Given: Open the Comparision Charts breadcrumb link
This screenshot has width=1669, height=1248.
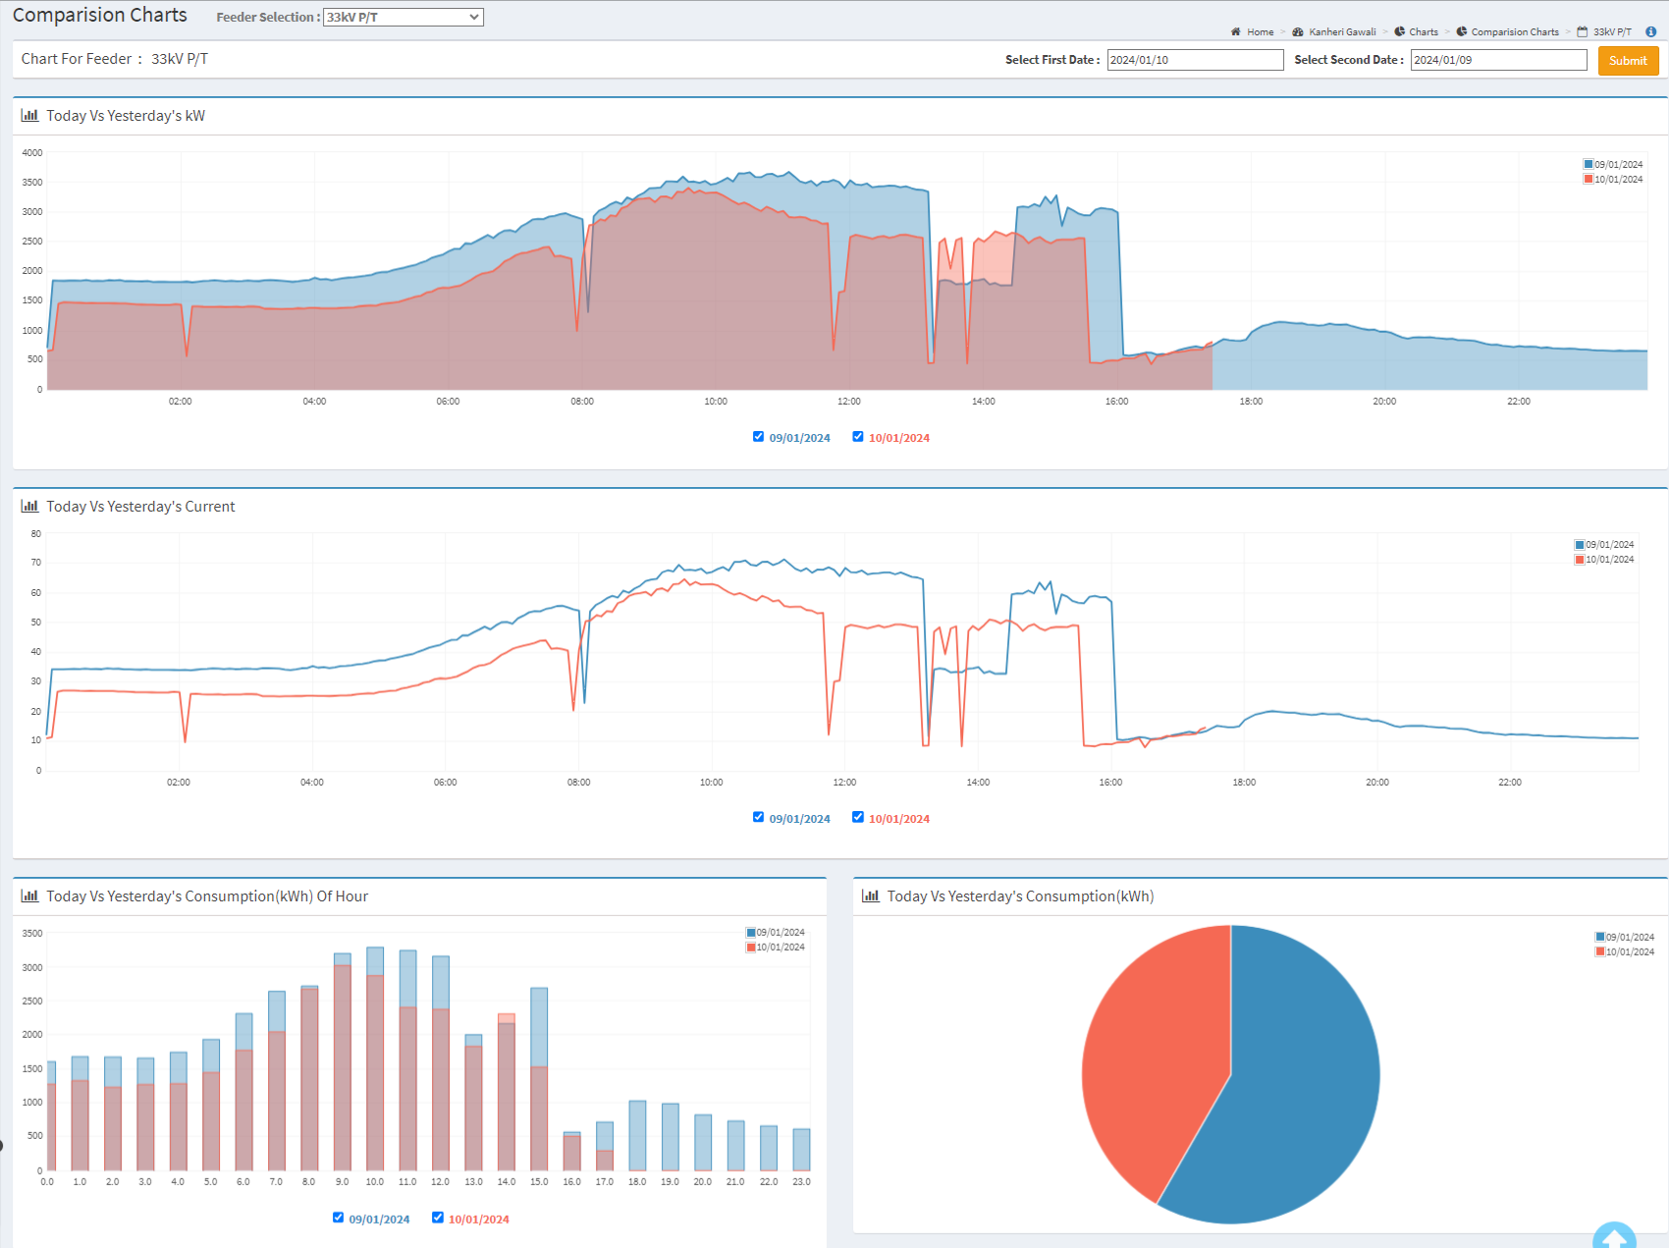Looking at the screenshot, I should coord(1515,32).
